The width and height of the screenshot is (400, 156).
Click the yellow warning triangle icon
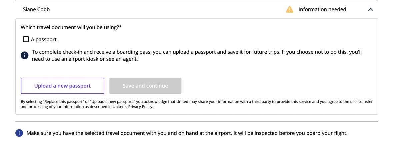(x=290, y=9)
